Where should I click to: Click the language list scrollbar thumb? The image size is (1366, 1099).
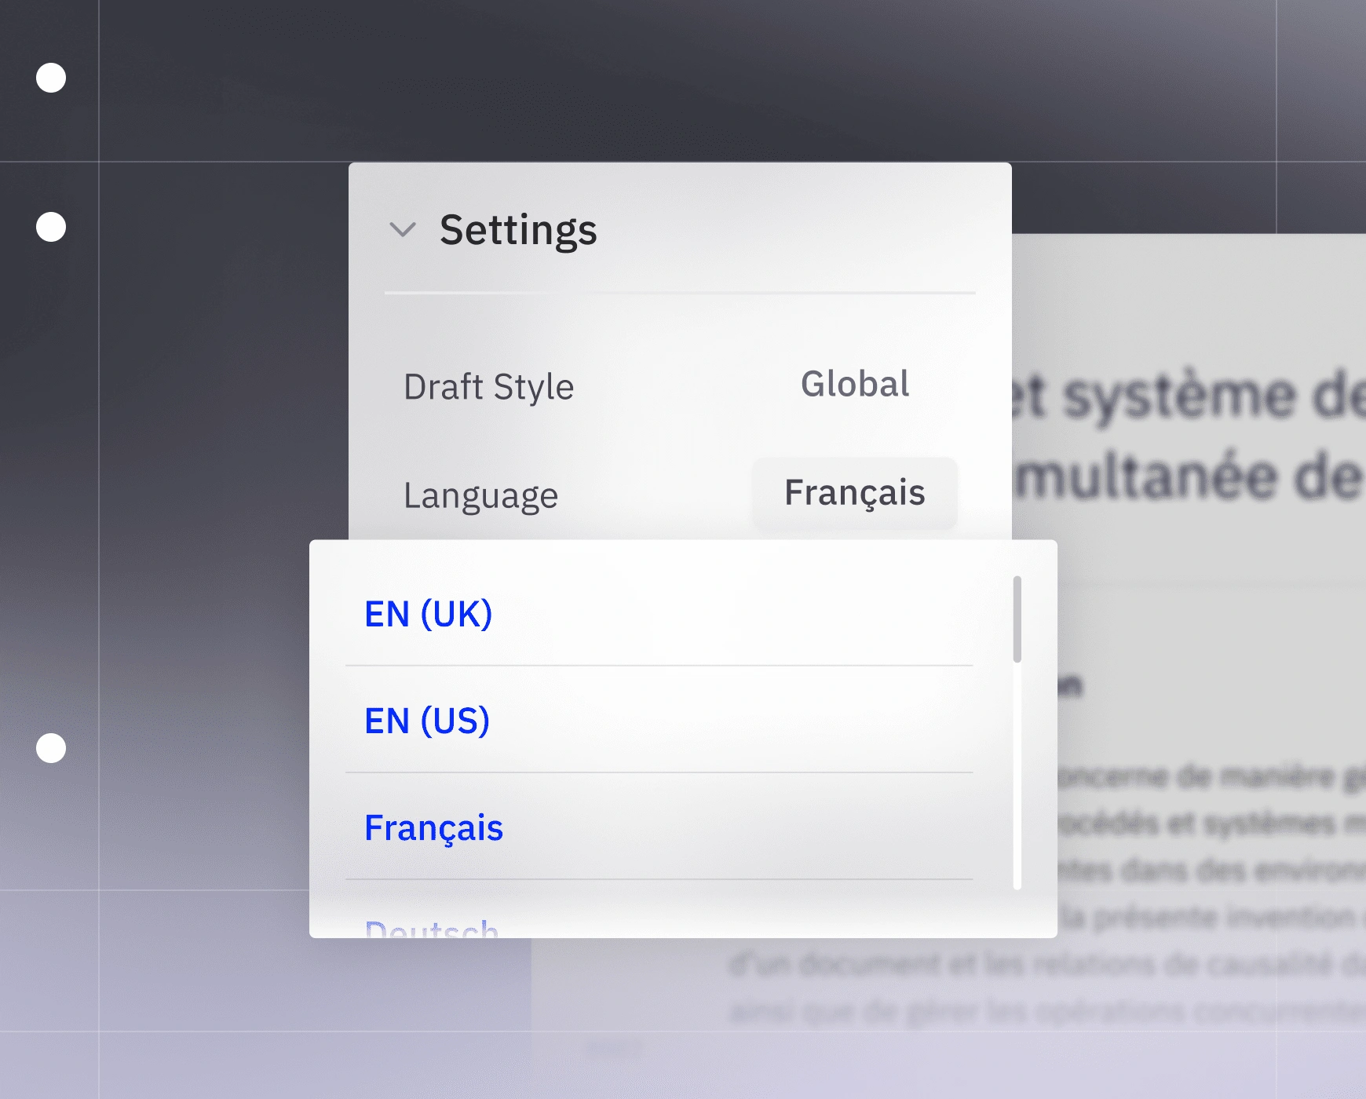coord(1017,619)
